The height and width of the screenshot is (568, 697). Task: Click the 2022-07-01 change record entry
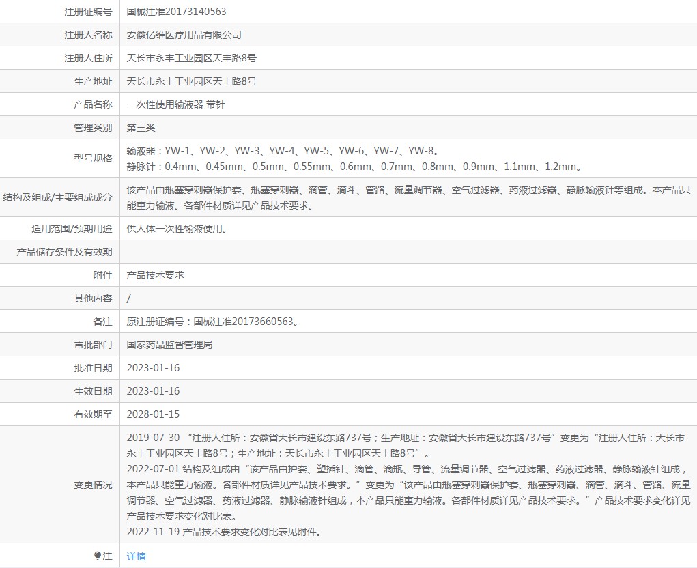(x=408, y=493)
